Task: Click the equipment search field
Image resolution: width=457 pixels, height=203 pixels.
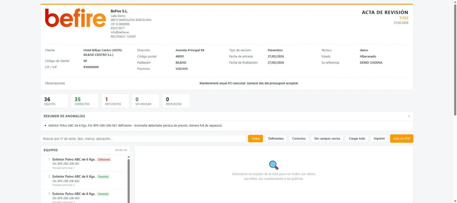Action: tap(143, 139)
